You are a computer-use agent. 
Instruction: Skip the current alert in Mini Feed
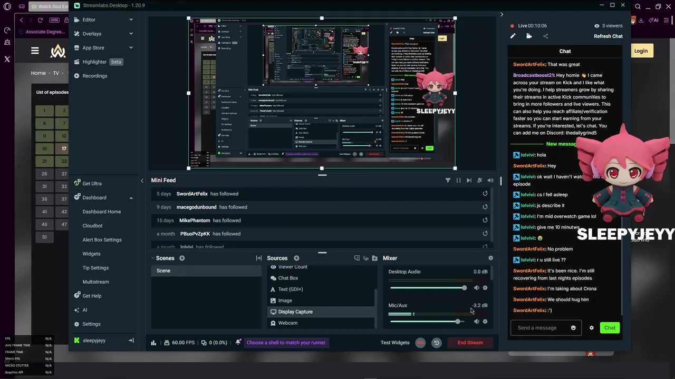pos(469,180)
